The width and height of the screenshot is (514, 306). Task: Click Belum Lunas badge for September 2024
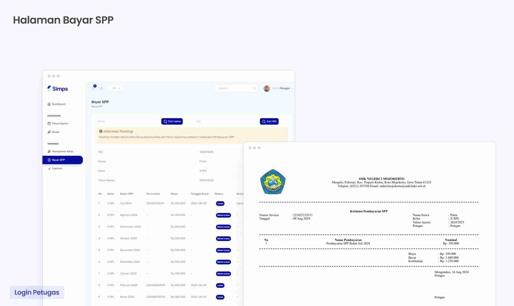click(x=223, y=227)
